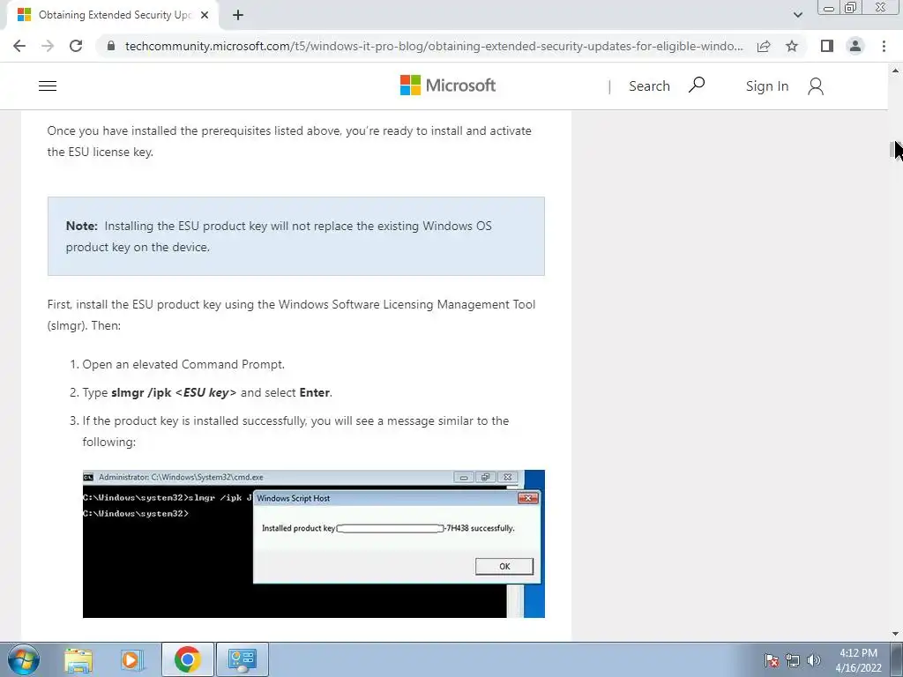Click the cmd.exe screenshot image
This screenshot has height=677, width=903.
[x=313, y=544]
